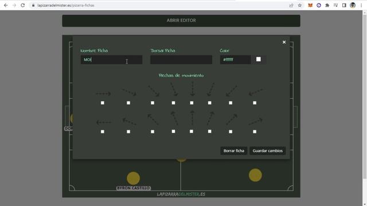Open the white color swatch picker
The image size is (367, 206).
point(259,60)
